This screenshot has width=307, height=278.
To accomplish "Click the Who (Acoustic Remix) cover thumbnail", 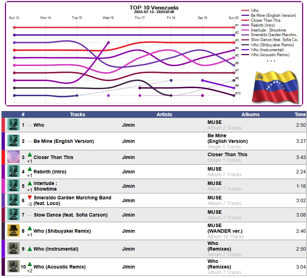I will pos(14,266).
